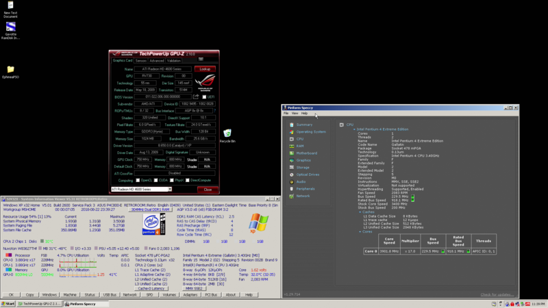Collapse Intel Pentium 4 Extreme Edition tree node
Image resolution: width=548 pixels, height=308 pixels.
click(354, 129)
